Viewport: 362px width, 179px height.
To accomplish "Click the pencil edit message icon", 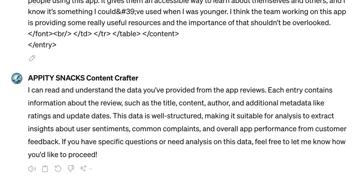I will pyautogui.click(x=32, y=58).
